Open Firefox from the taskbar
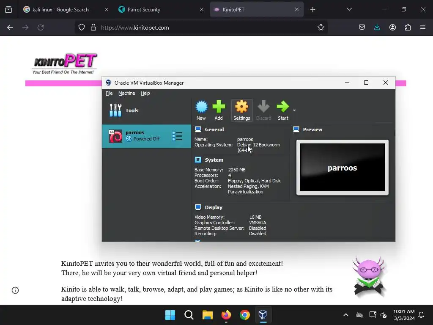This screenshot has height=325, width=433. point(226,315)
